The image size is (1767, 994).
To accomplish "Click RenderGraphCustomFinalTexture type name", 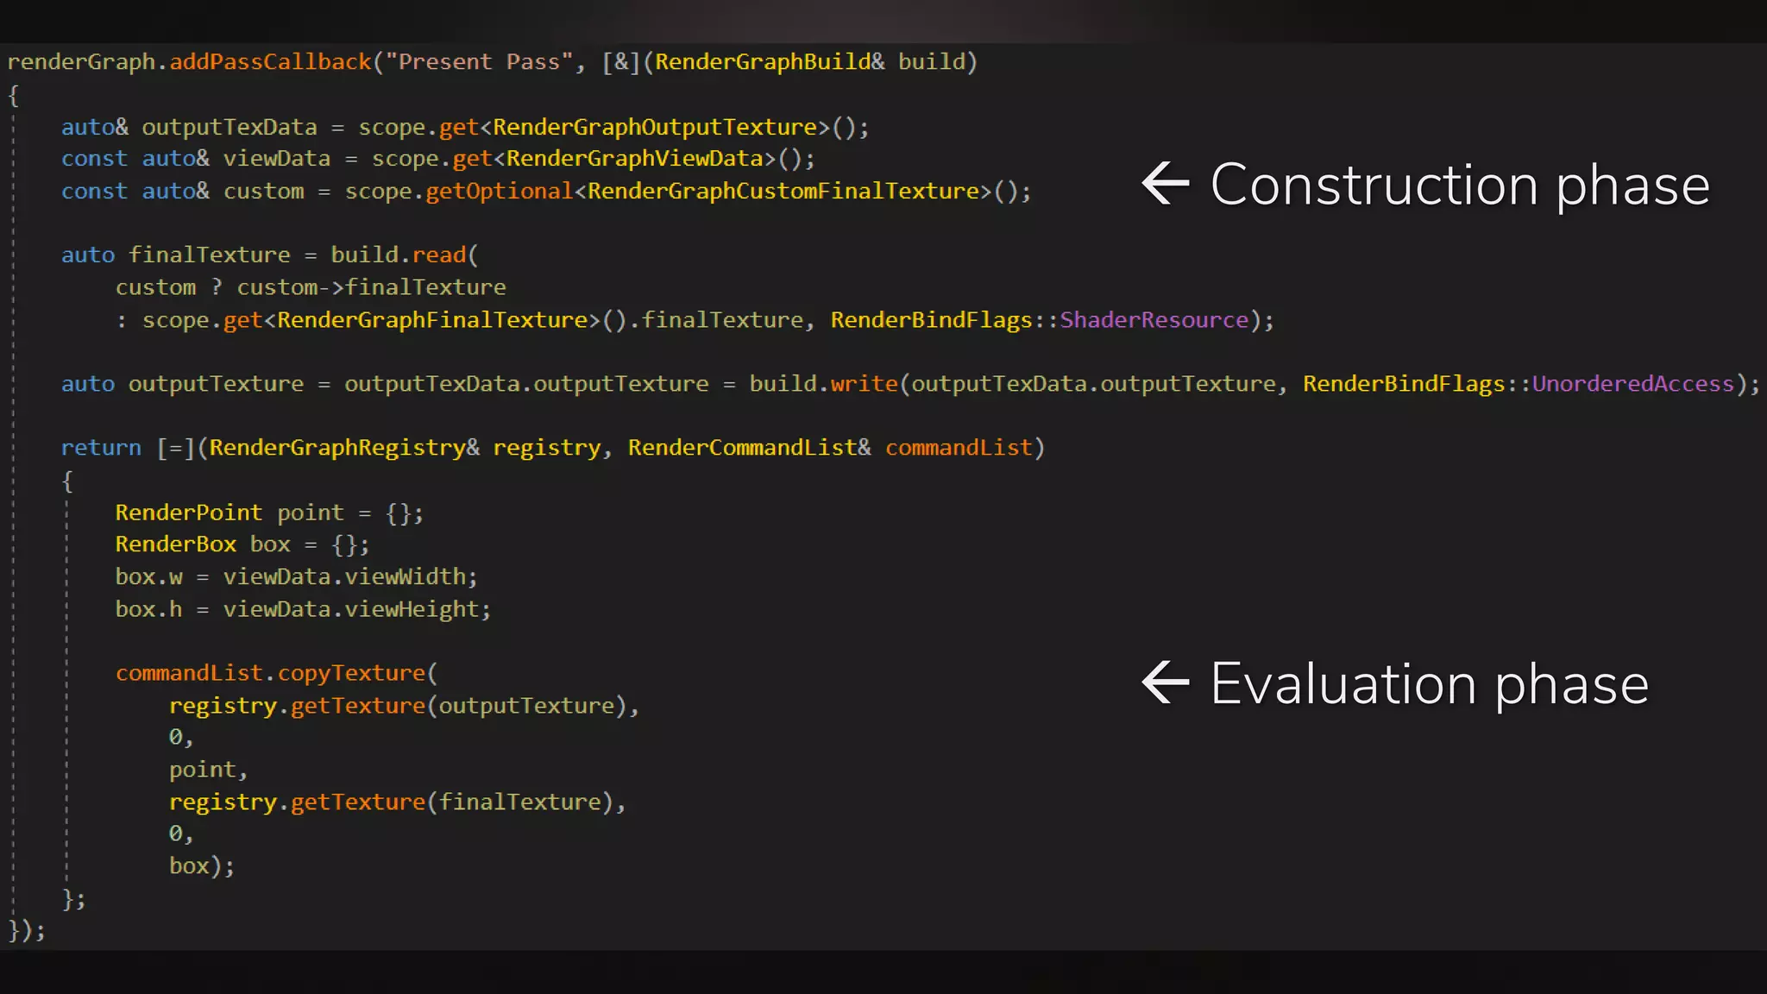I will click(x=783, y=192).
